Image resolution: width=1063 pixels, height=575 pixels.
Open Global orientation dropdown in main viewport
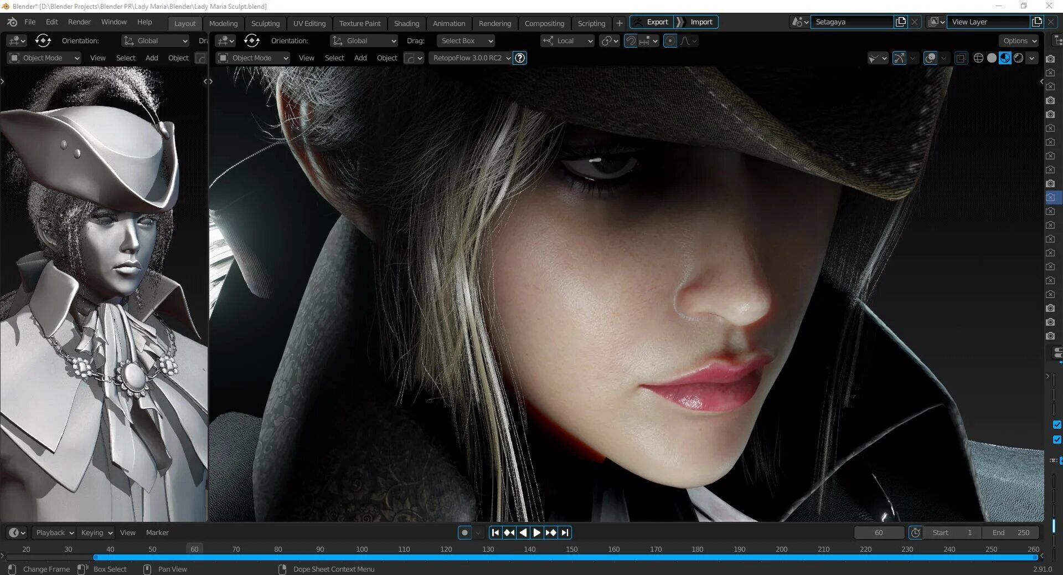click(364, 40)
